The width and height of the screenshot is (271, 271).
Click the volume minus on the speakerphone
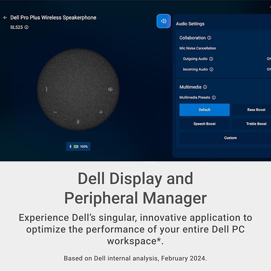click(x=55, y=112)
